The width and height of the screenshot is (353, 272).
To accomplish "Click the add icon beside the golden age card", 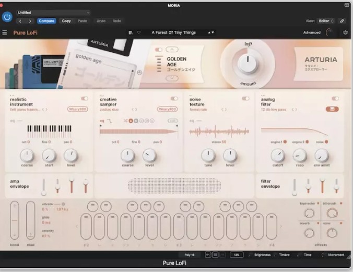I will coord(139,73).
